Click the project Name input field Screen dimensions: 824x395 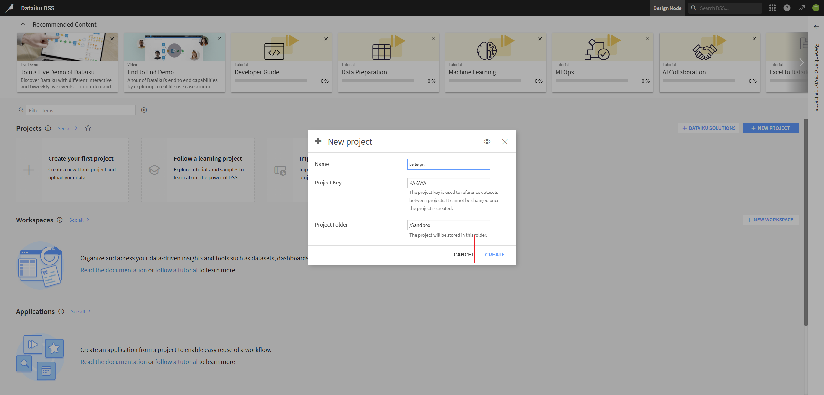point(449,165)
